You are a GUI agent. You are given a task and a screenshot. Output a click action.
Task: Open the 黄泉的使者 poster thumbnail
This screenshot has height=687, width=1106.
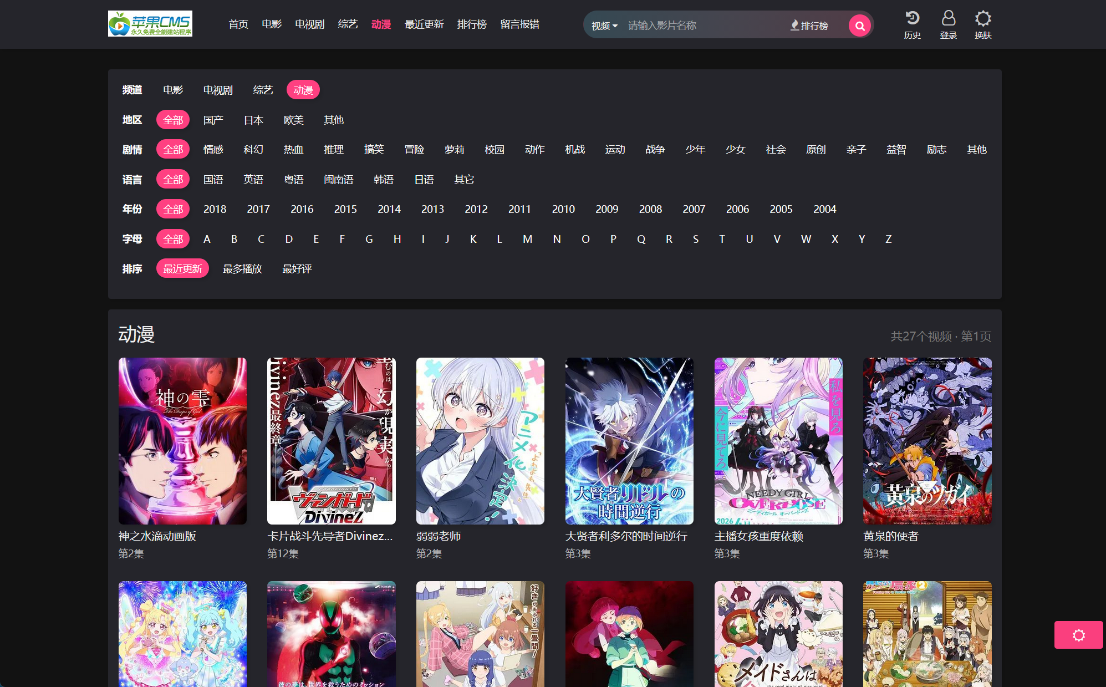point(927,441)
